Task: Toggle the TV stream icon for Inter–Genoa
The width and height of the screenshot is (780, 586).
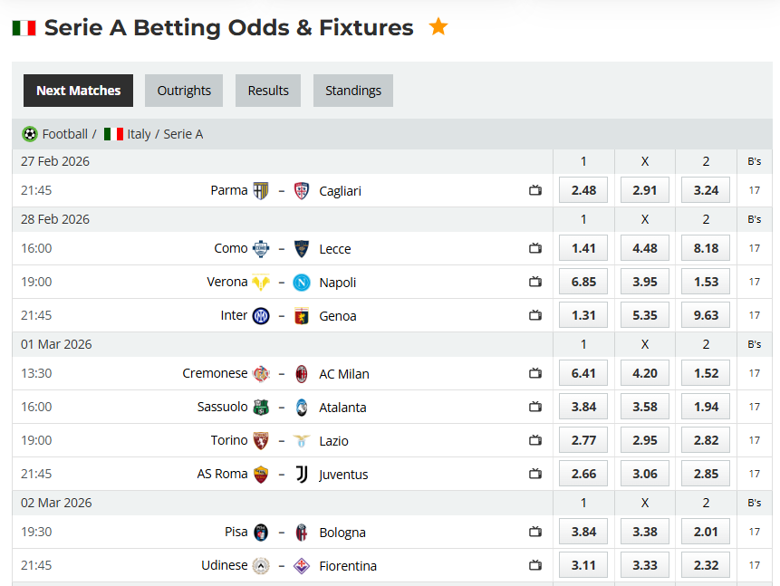Action: (x=534, y=315)
